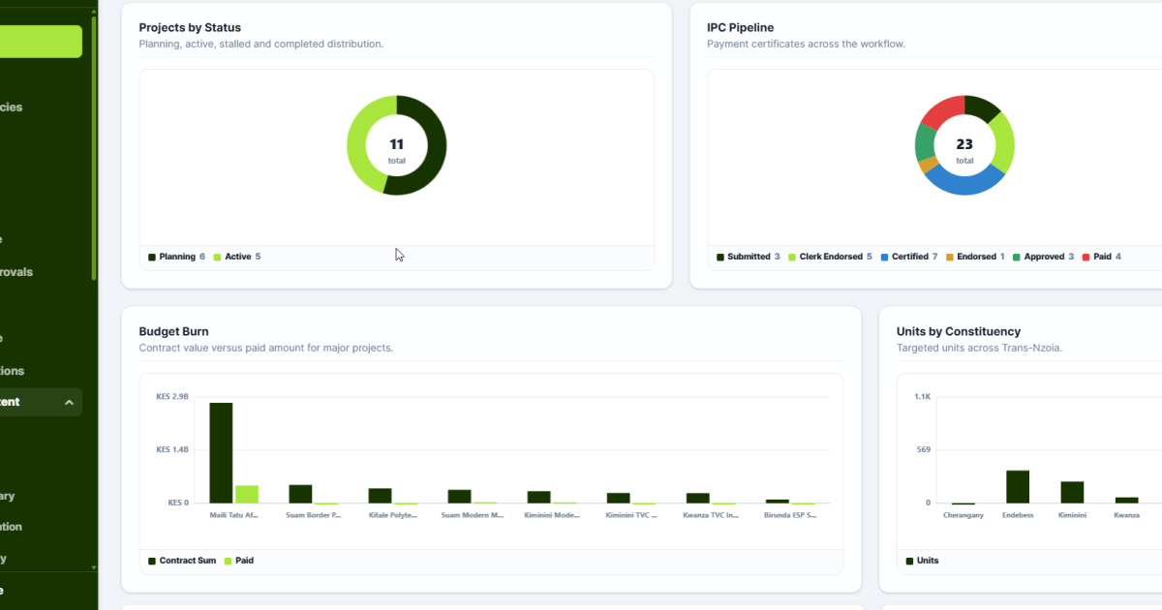Toggle the Paid 4 legend entry in IPC Pipeline
The width and height of the screenshot is (1162, 610).
(1101, 257)
